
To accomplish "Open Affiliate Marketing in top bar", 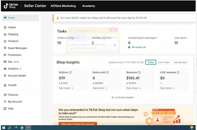I will coord(63,6).
